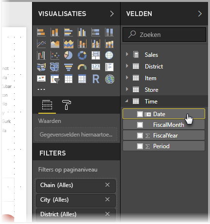Click the Zoeken search field
The image size is (210, 224).
164,34
